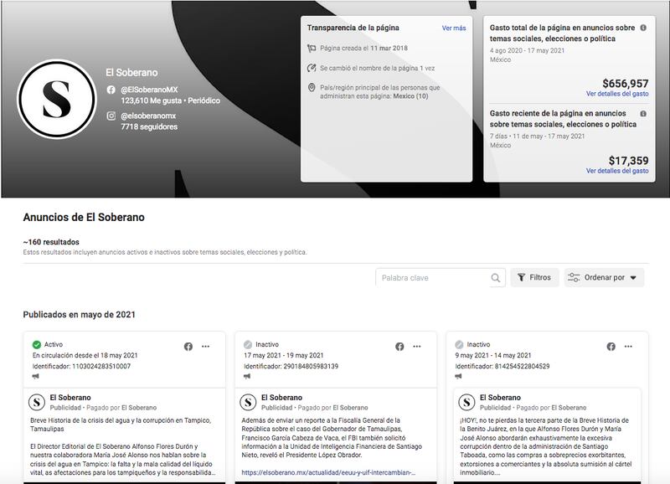Click the Transparencia de la página heading
Viewport: 670px width, 484px height.
pyautogui.click(x=353, y=28)
